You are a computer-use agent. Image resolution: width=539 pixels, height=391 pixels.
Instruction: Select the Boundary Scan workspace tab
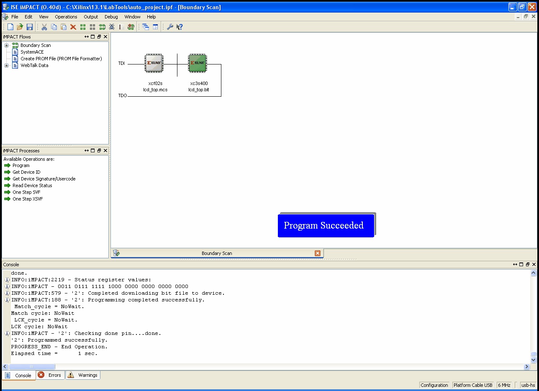pyautogui.click(x=217, y=253)
